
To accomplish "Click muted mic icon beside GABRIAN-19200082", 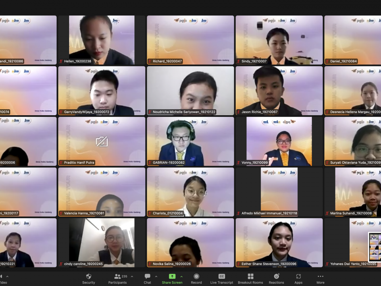I will coord(150,162).
